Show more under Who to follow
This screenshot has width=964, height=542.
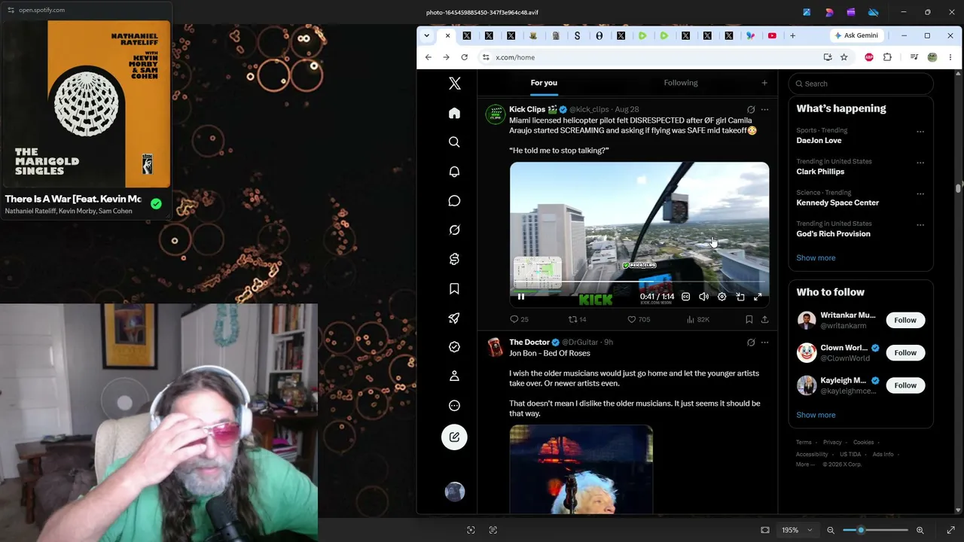point(816,415)
